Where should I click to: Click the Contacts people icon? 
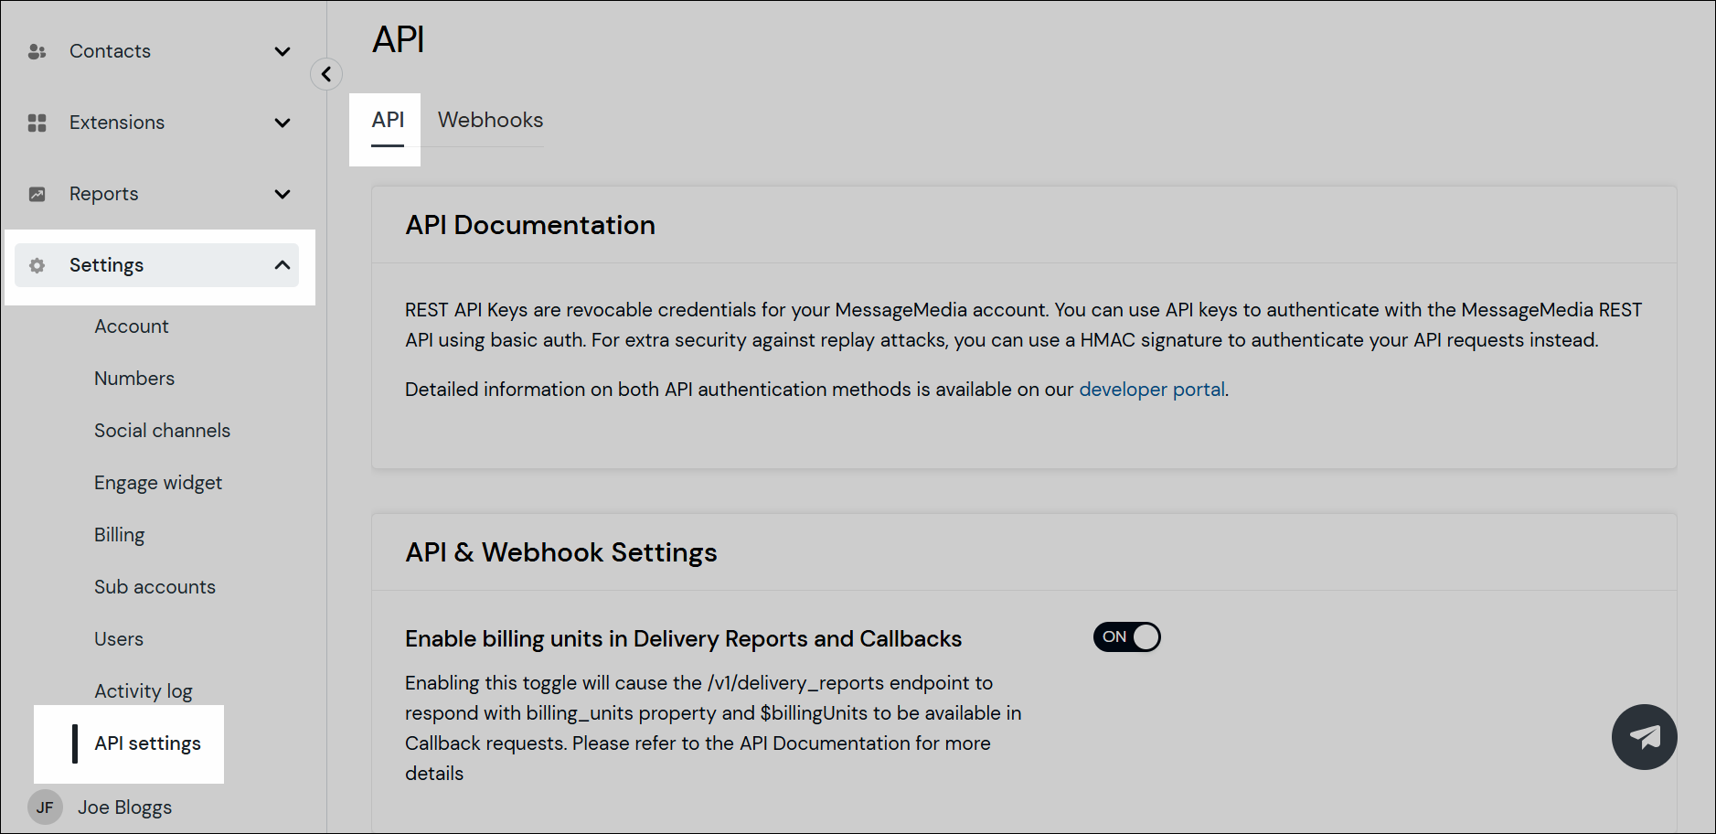pos(37,51)
